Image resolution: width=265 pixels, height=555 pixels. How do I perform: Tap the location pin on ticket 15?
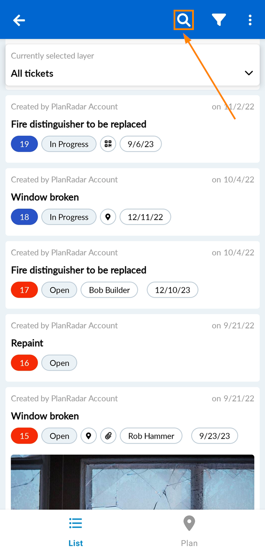click(x=88, y=436)
